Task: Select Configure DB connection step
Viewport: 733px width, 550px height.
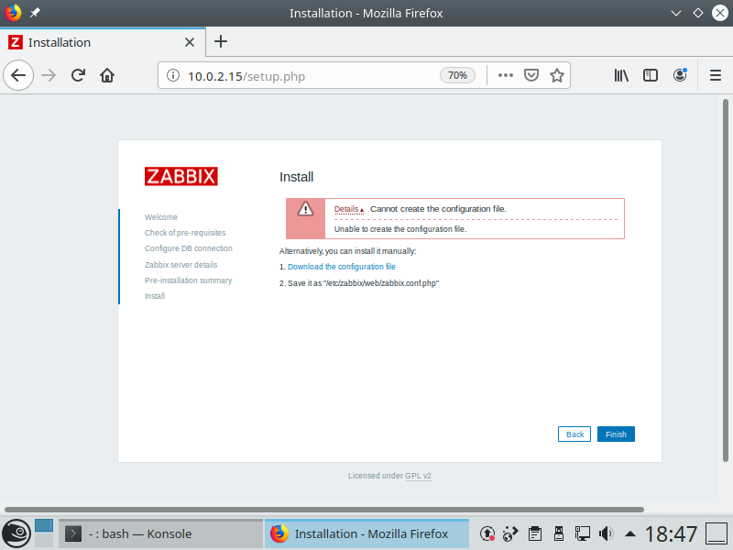Action: (189, 248)
